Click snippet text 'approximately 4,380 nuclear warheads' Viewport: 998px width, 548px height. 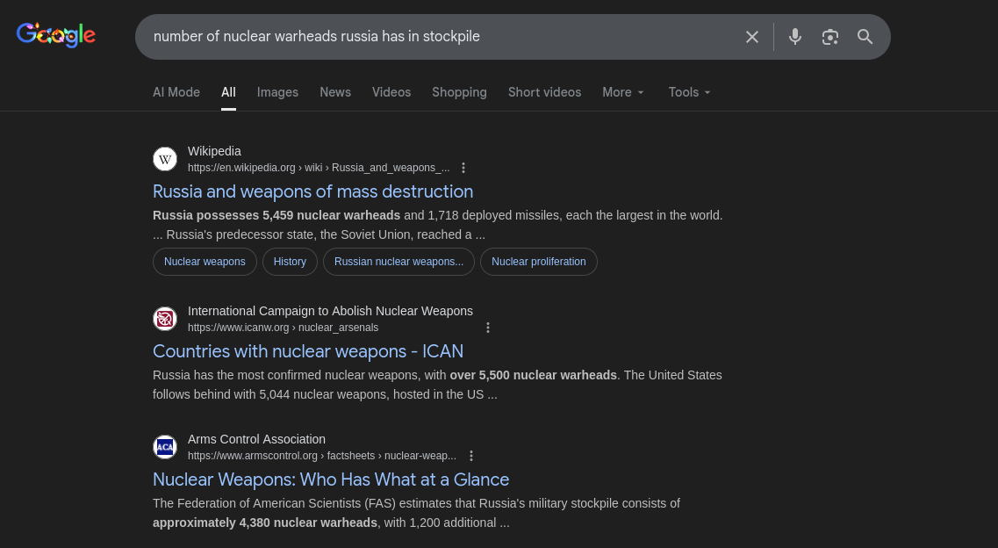tap(265, 523)
